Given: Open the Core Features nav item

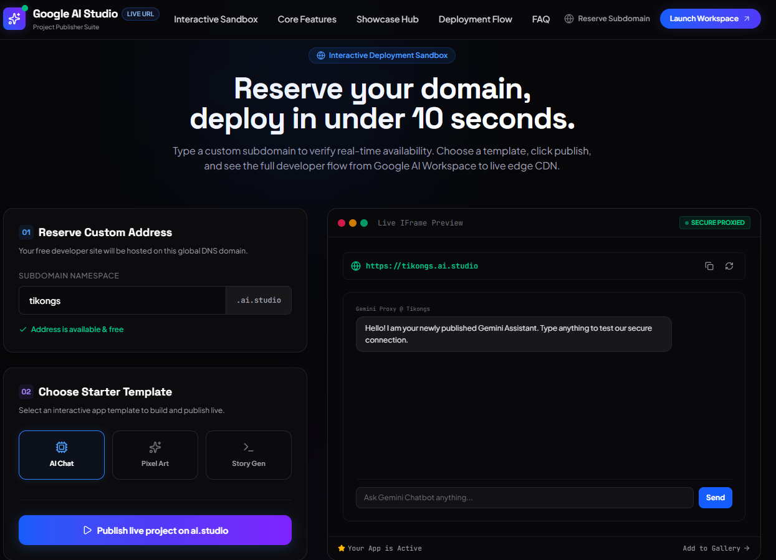Looking at the screenshot, I should (x=307, y=19).
